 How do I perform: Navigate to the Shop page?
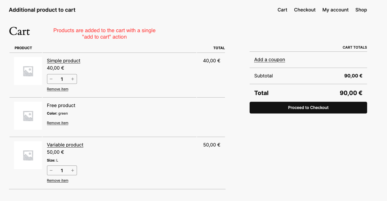click(x=361, y=10)
